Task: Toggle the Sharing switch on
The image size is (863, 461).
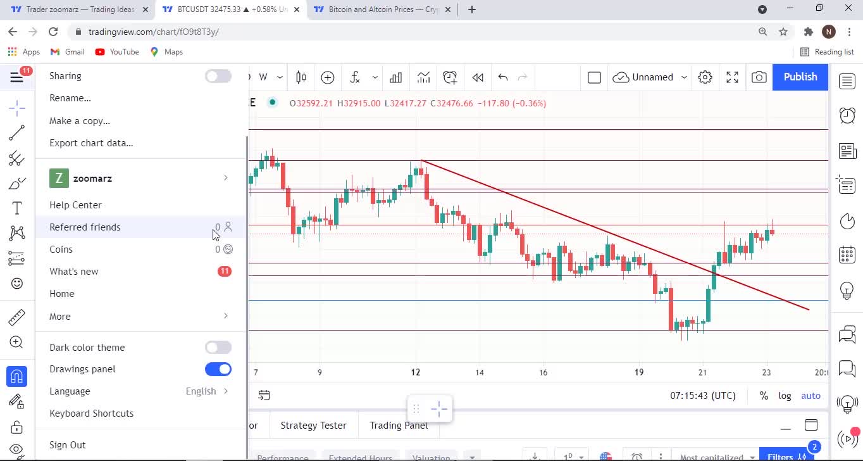Action: pyautogui.click(x=218, y=76)
